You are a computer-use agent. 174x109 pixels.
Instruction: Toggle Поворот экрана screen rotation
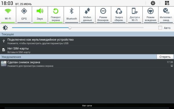click(56, 15)
